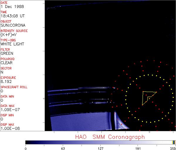Click the "WHITE LIGHT" observation type value
Viewport: 176px width, 150px height.
click(12, 44)
